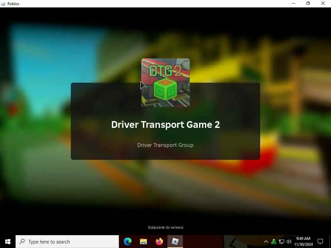Minimize the Roblox window

tap(294, 3)
